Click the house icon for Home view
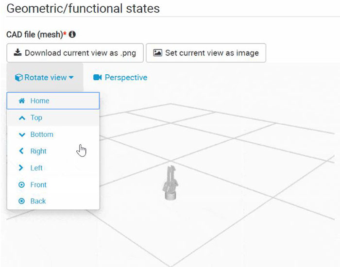The width and height of the screenshot is (340, 267). coord(21,101)
